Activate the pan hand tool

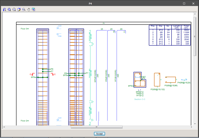[x=29, y=10]
